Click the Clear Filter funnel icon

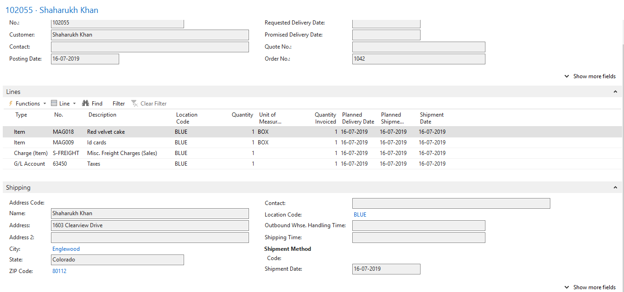pos(134,104)
